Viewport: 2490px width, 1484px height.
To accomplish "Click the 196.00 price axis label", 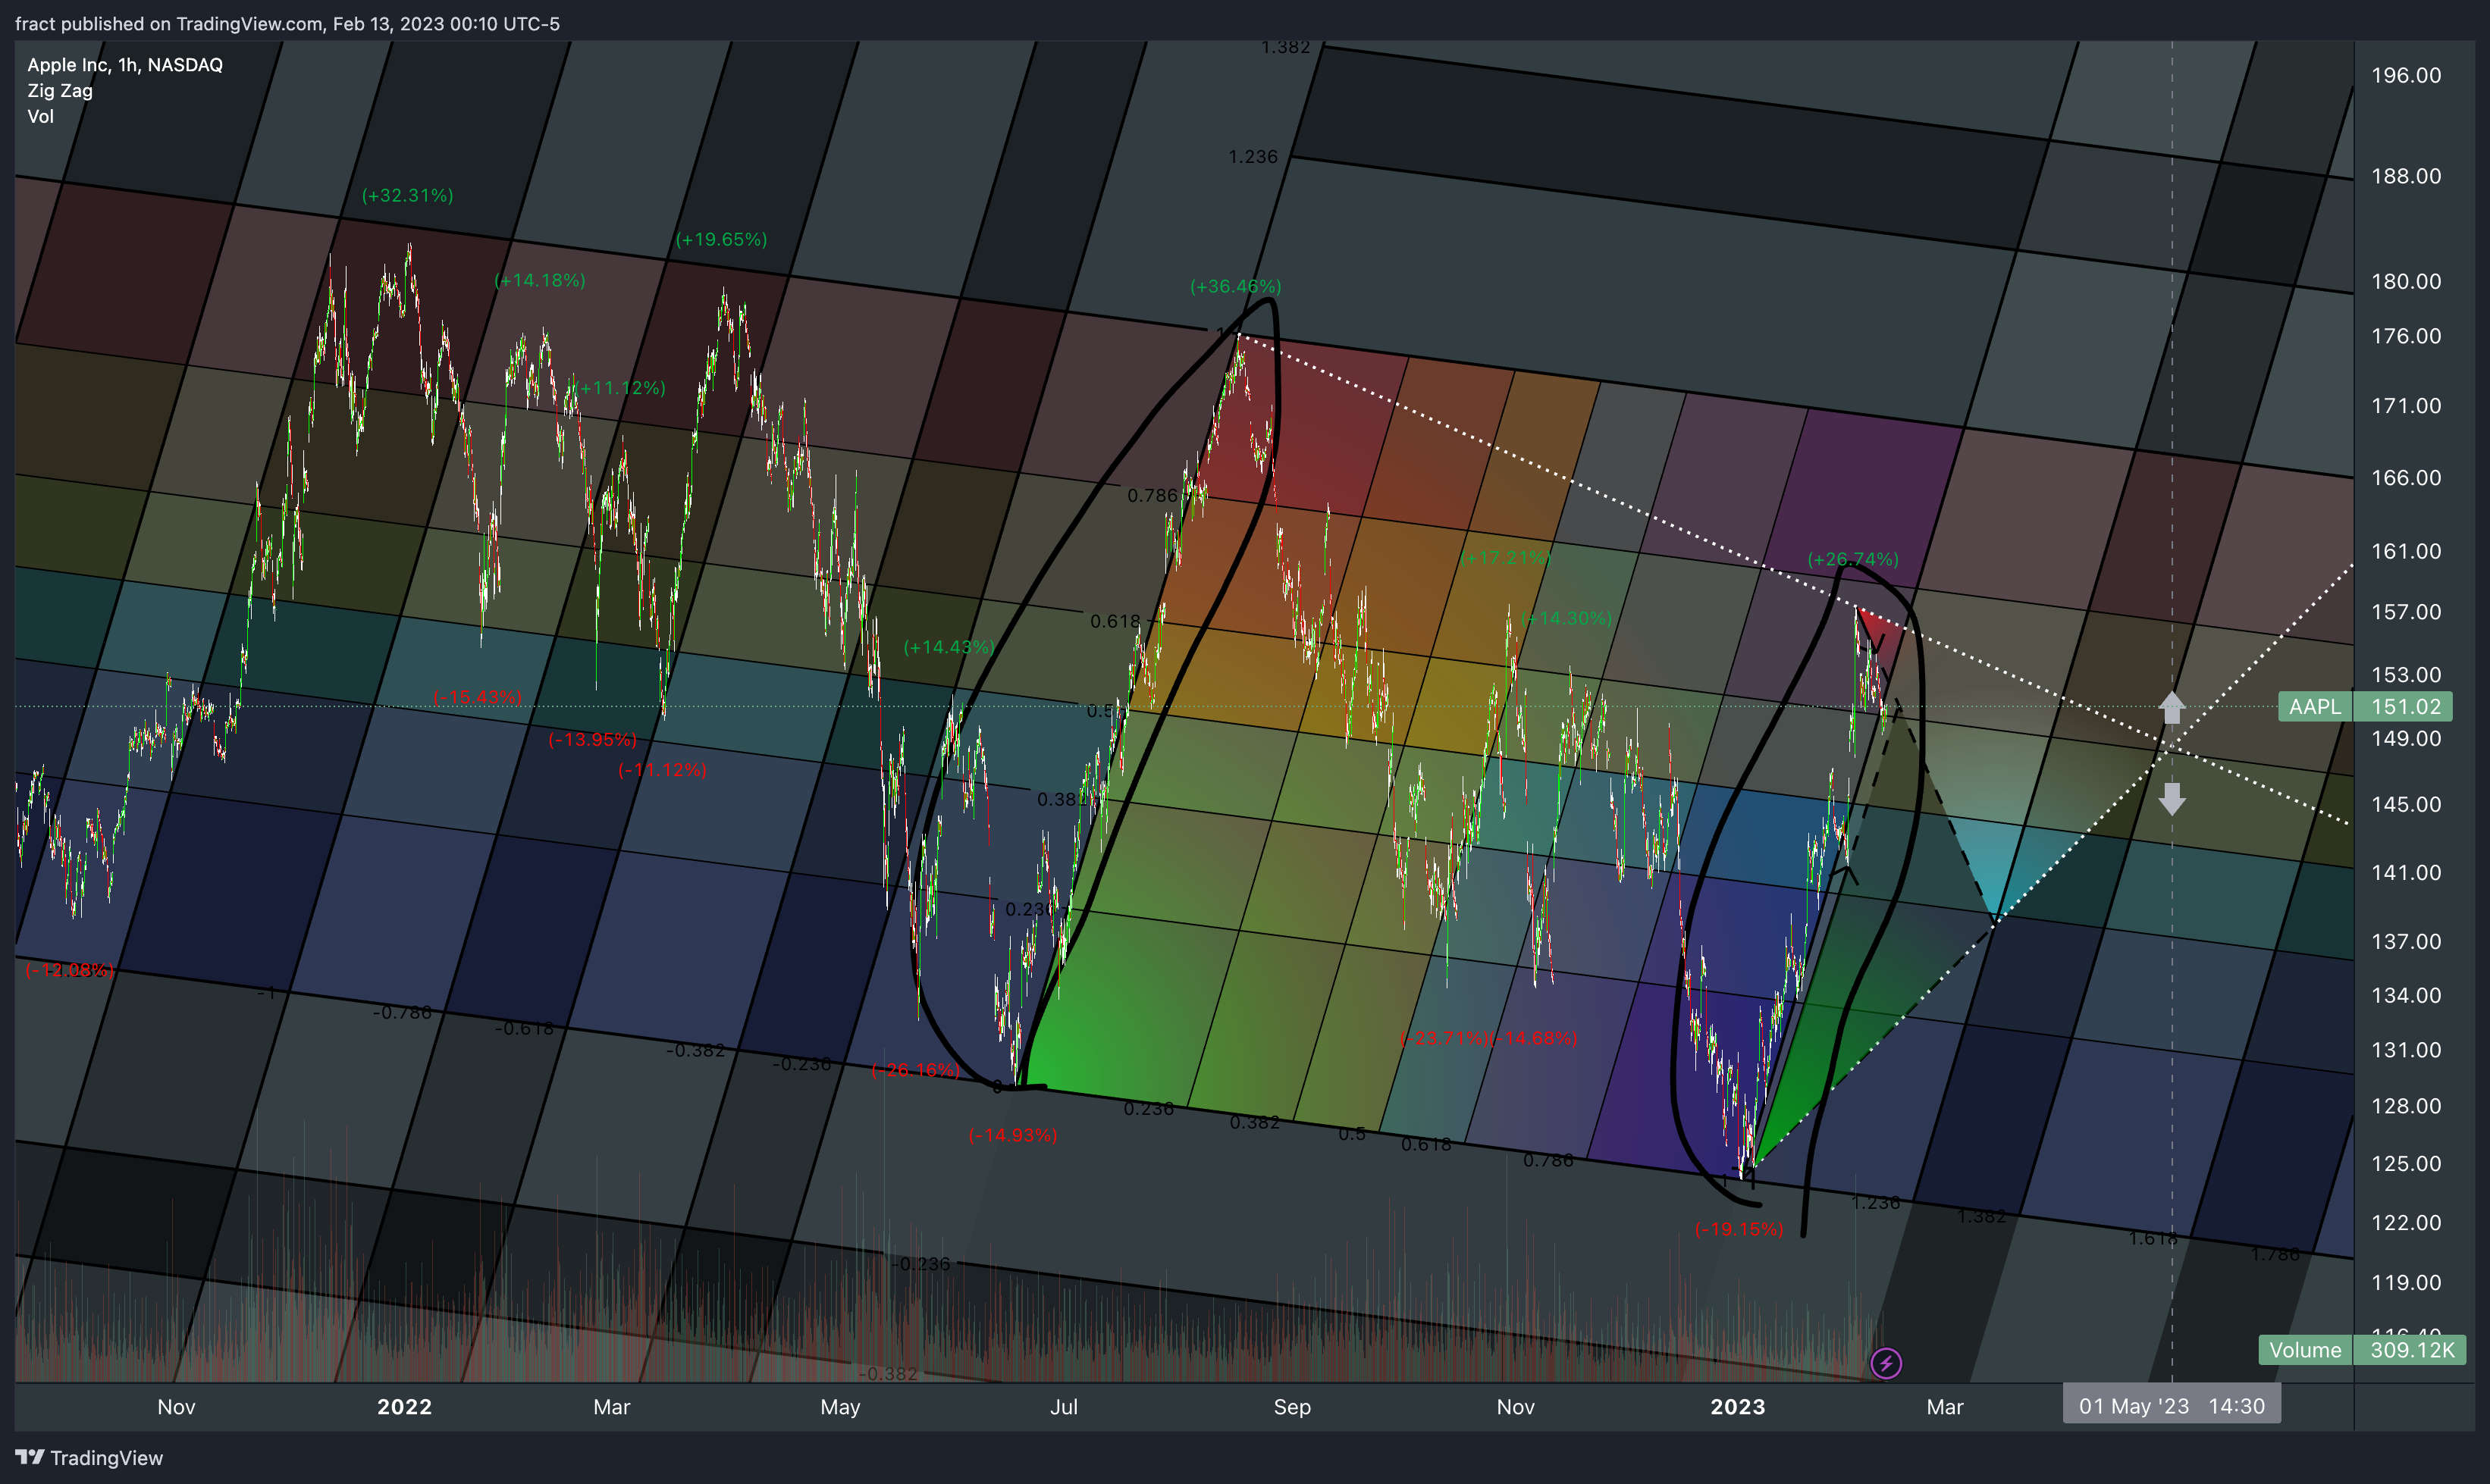I will click(x=2406, y=75).
